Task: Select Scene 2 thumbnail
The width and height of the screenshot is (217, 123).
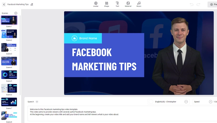Action: [9, 34]
